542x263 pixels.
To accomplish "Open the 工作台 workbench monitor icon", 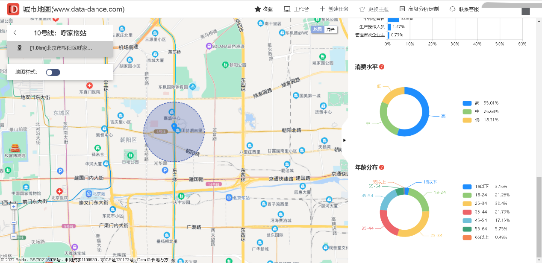I will click(287, 9).
